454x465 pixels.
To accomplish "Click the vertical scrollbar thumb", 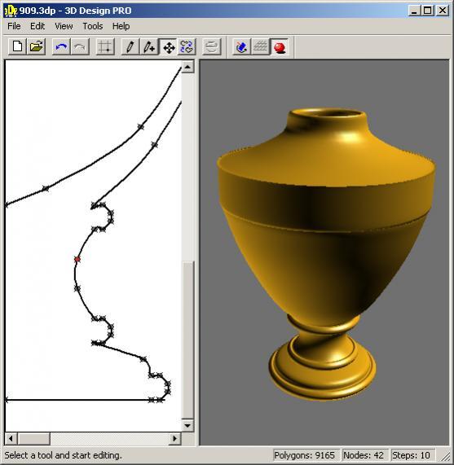I will coord(187,340).
